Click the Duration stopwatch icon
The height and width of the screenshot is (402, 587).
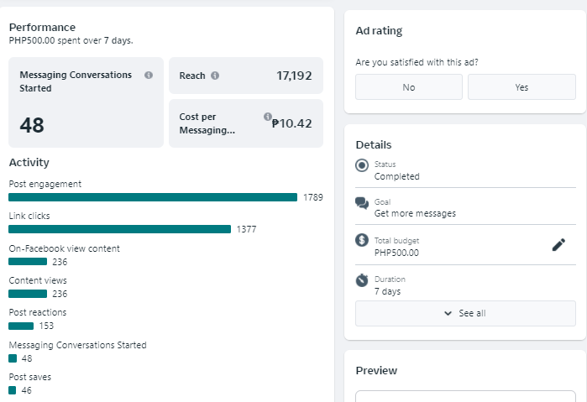tap(362, 279)
